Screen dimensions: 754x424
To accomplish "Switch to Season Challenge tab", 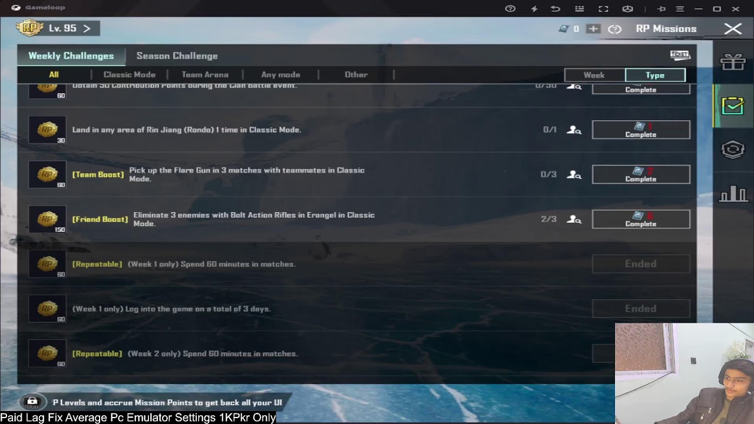I will 177,56.
